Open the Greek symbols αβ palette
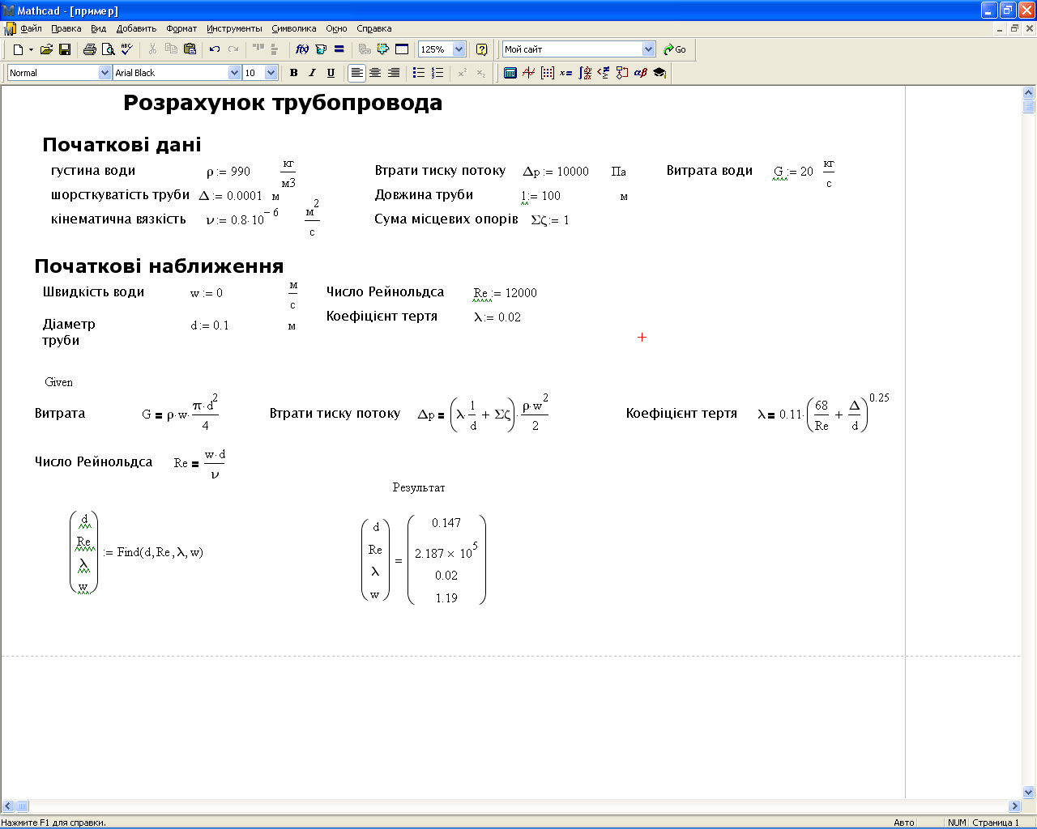 tap(641, 73)
